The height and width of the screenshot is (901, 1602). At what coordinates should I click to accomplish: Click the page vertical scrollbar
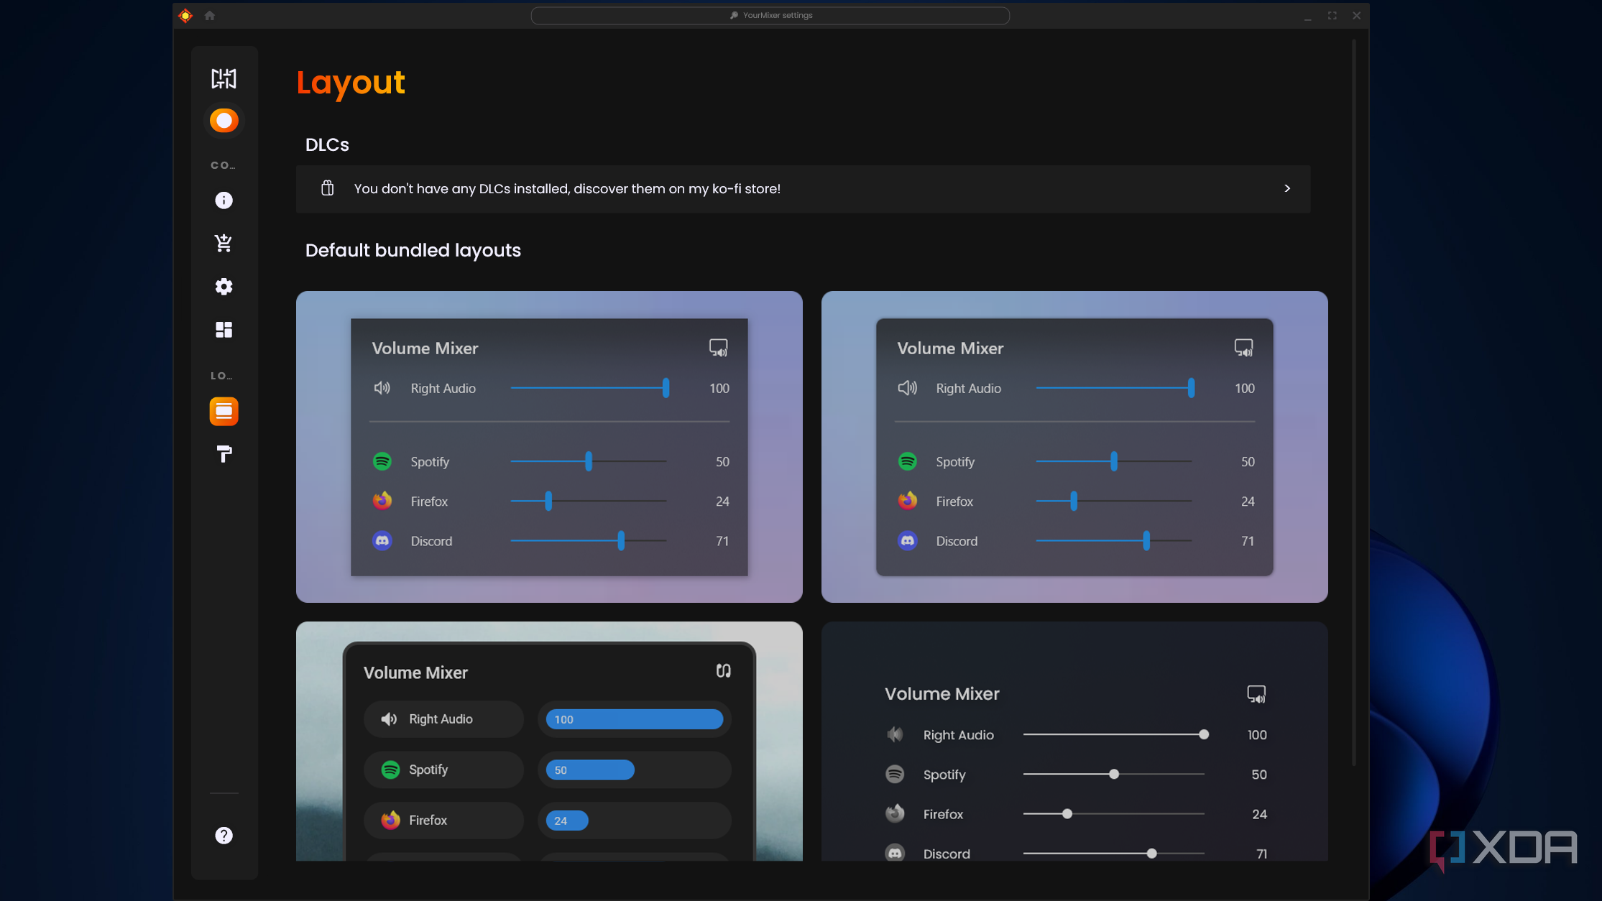coord(1353,402)
